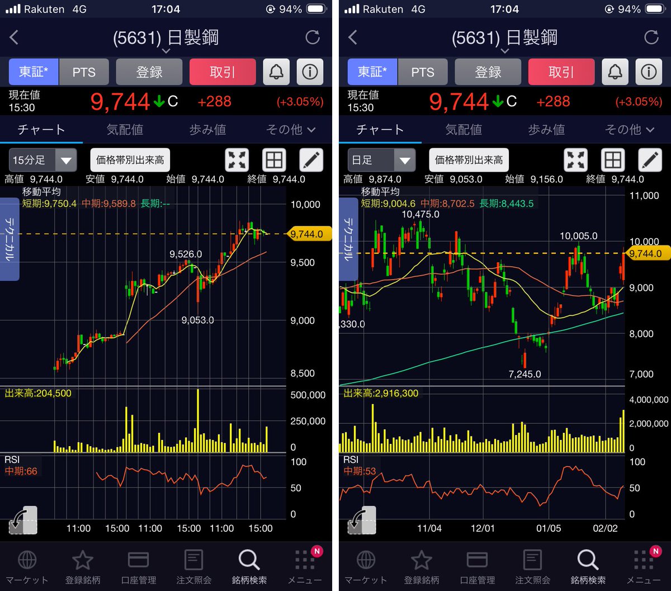Tap rotate-screen icon on right chart

pyautogui.click(x=362, y=520)
